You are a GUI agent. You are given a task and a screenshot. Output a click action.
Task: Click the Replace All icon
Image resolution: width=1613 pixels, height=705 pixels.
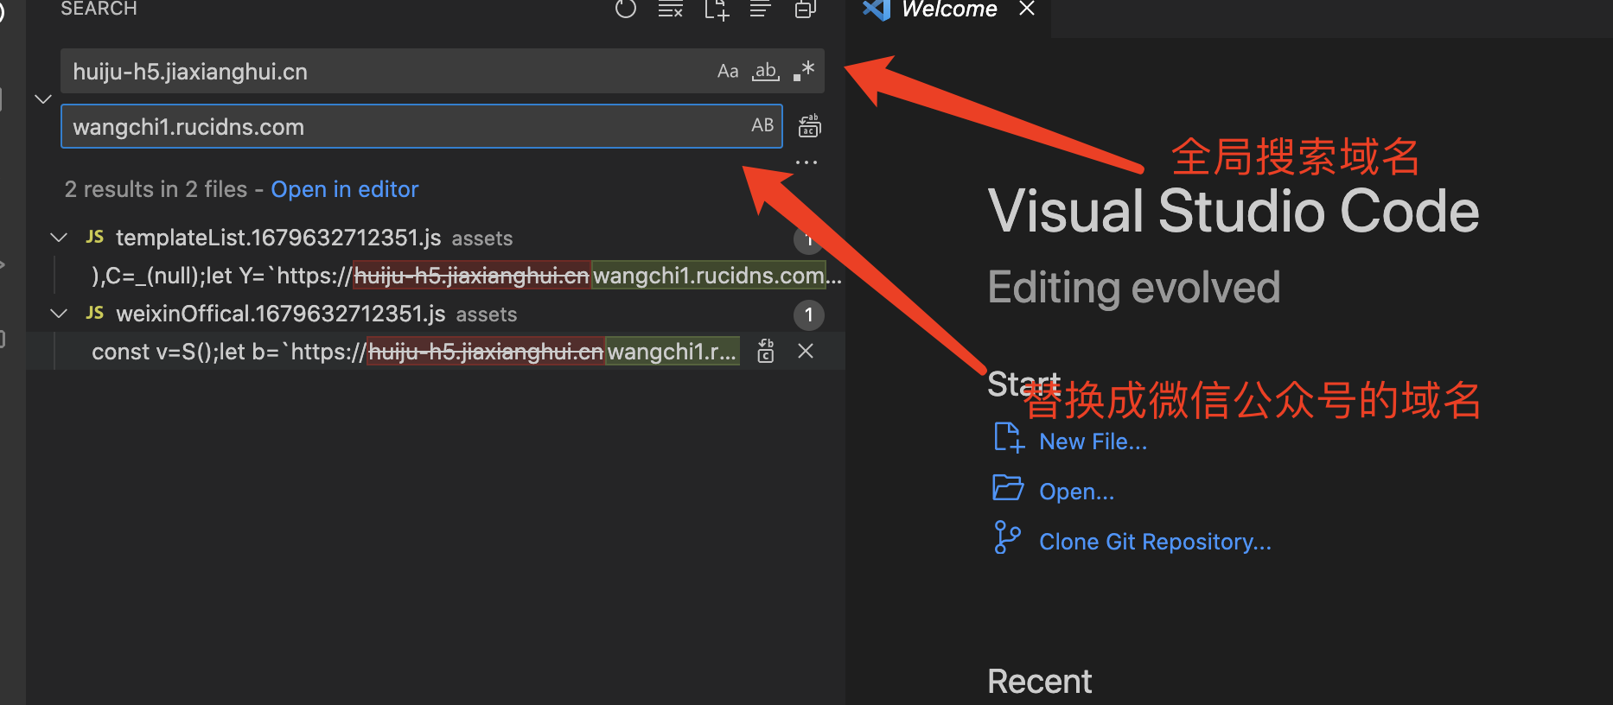coord(810,126)
